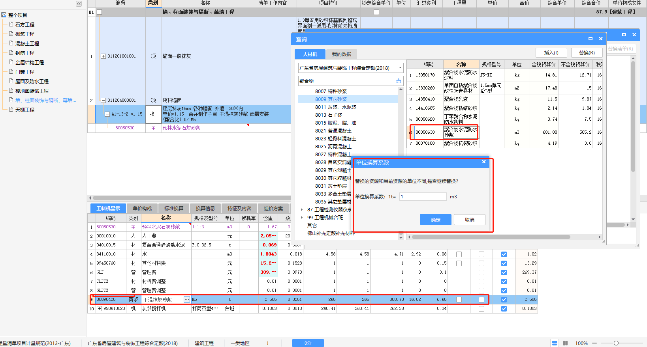Toggle first checkbox in 其他材料费 row

tap(459, 263)
